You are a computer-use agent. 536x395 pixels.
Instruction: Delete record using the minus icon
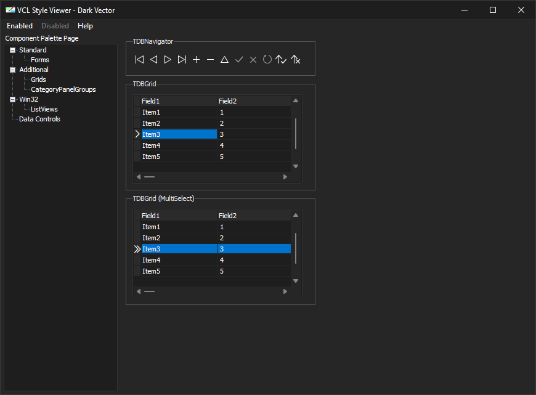pyautogui.click(x=210, y=60)
